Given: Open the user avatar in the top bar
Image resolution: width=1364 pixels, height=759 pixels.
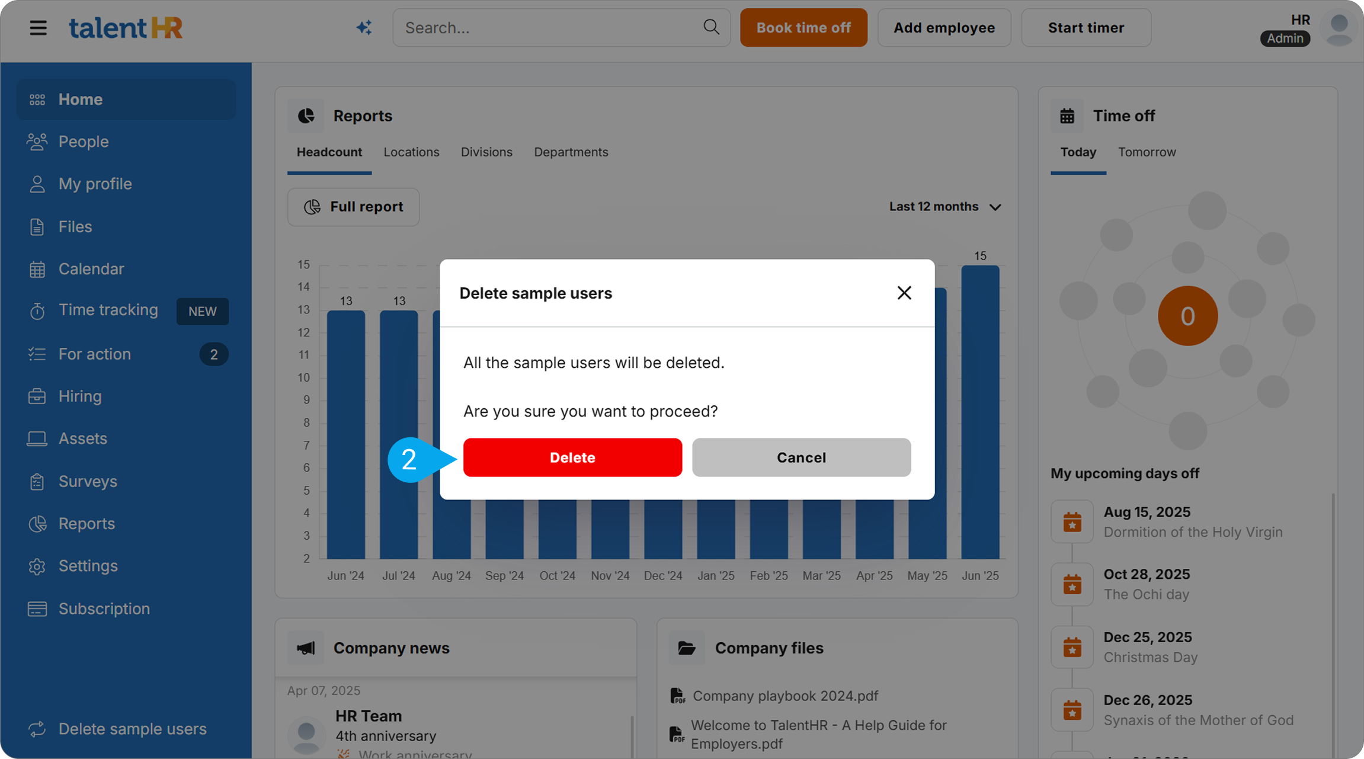Looking at the screenshot, I should pos(1339,28).
